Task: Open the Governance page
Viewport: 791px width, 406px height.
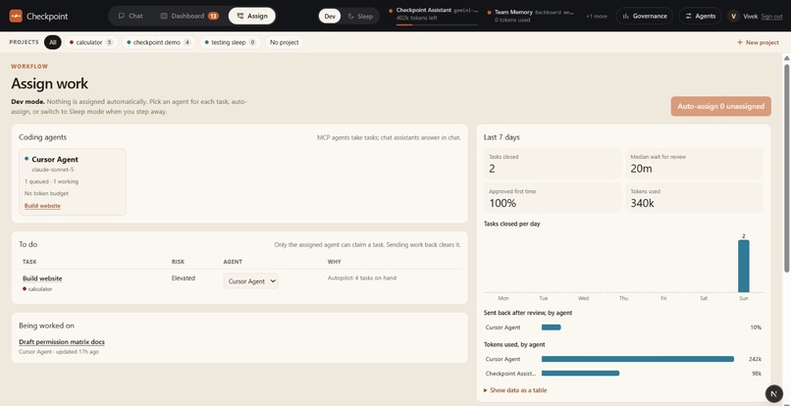Action: click(644, 16)
